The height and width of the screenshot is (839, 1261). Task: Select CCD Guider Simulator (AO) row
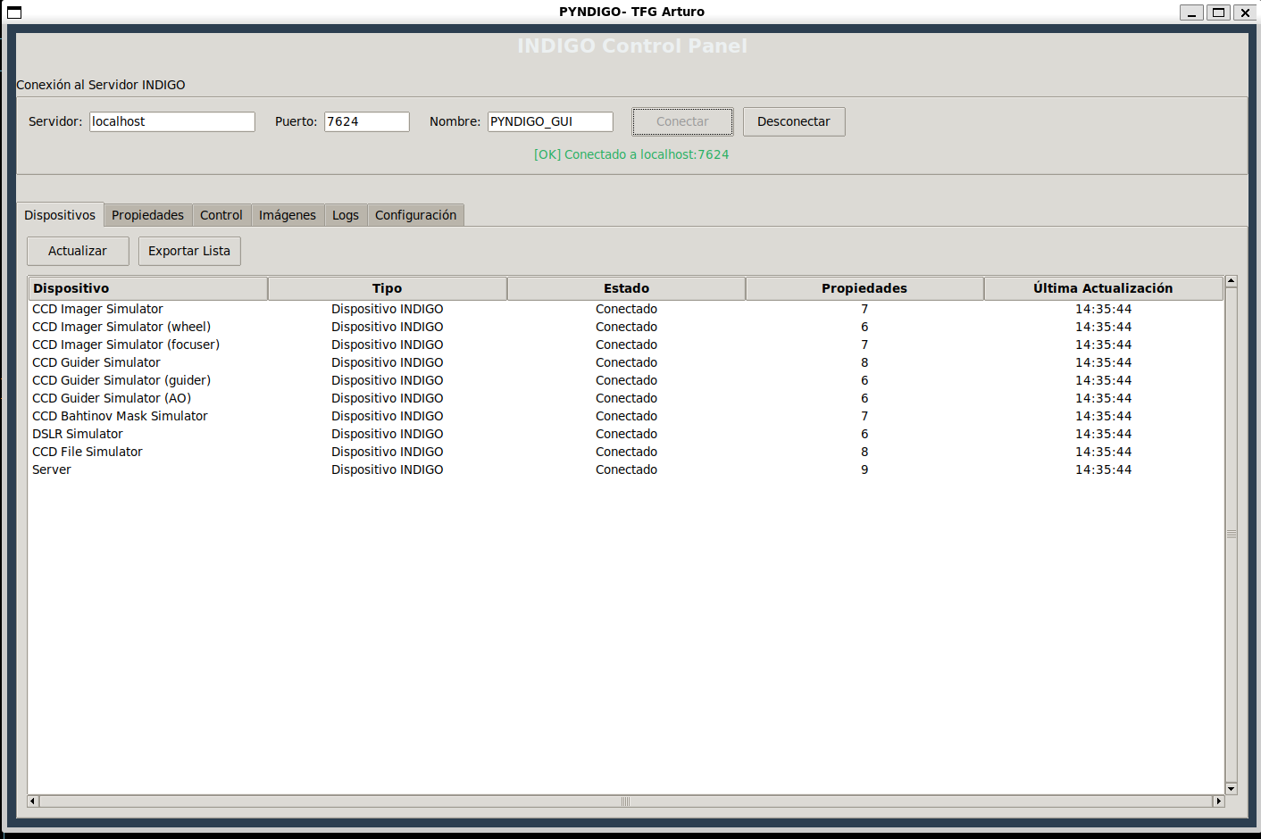pos(626,398)
